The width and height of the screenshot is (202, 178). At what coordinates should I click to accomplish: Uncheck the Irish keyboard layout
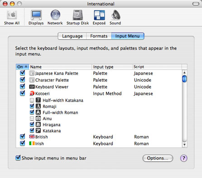(x=23, y=143)
